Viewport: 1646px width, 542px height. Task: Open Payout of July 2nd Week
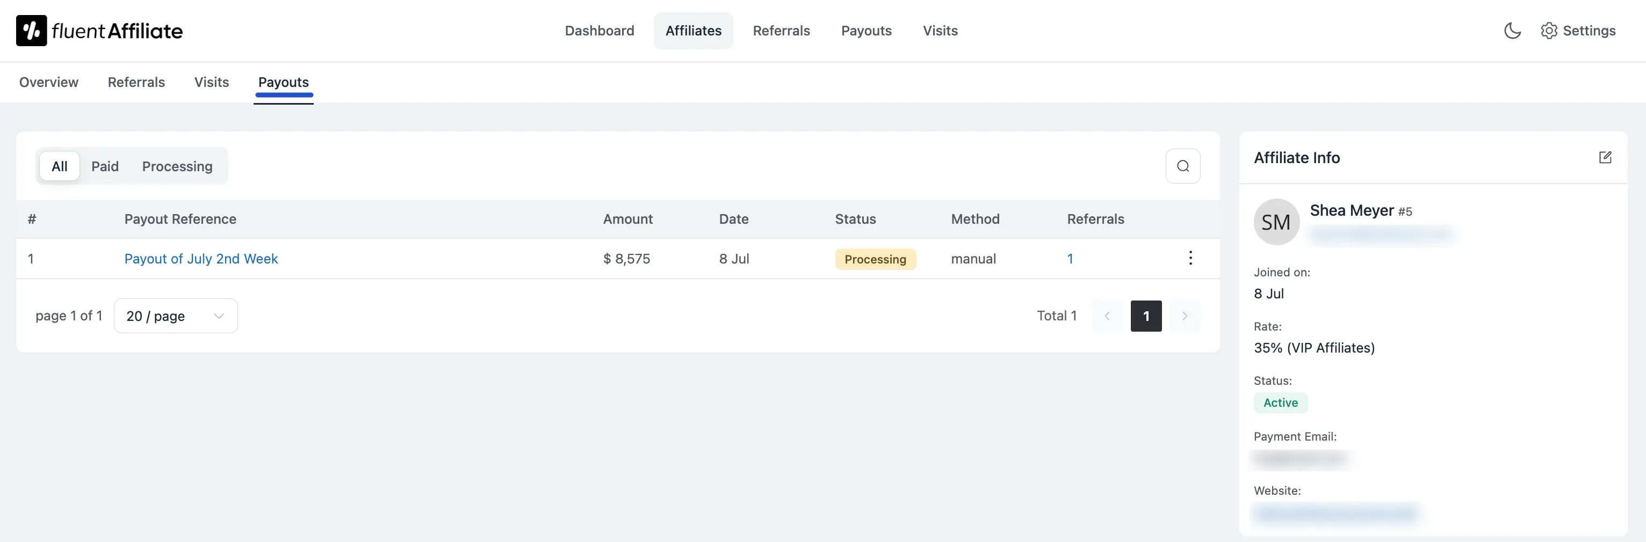pos(201,259)
